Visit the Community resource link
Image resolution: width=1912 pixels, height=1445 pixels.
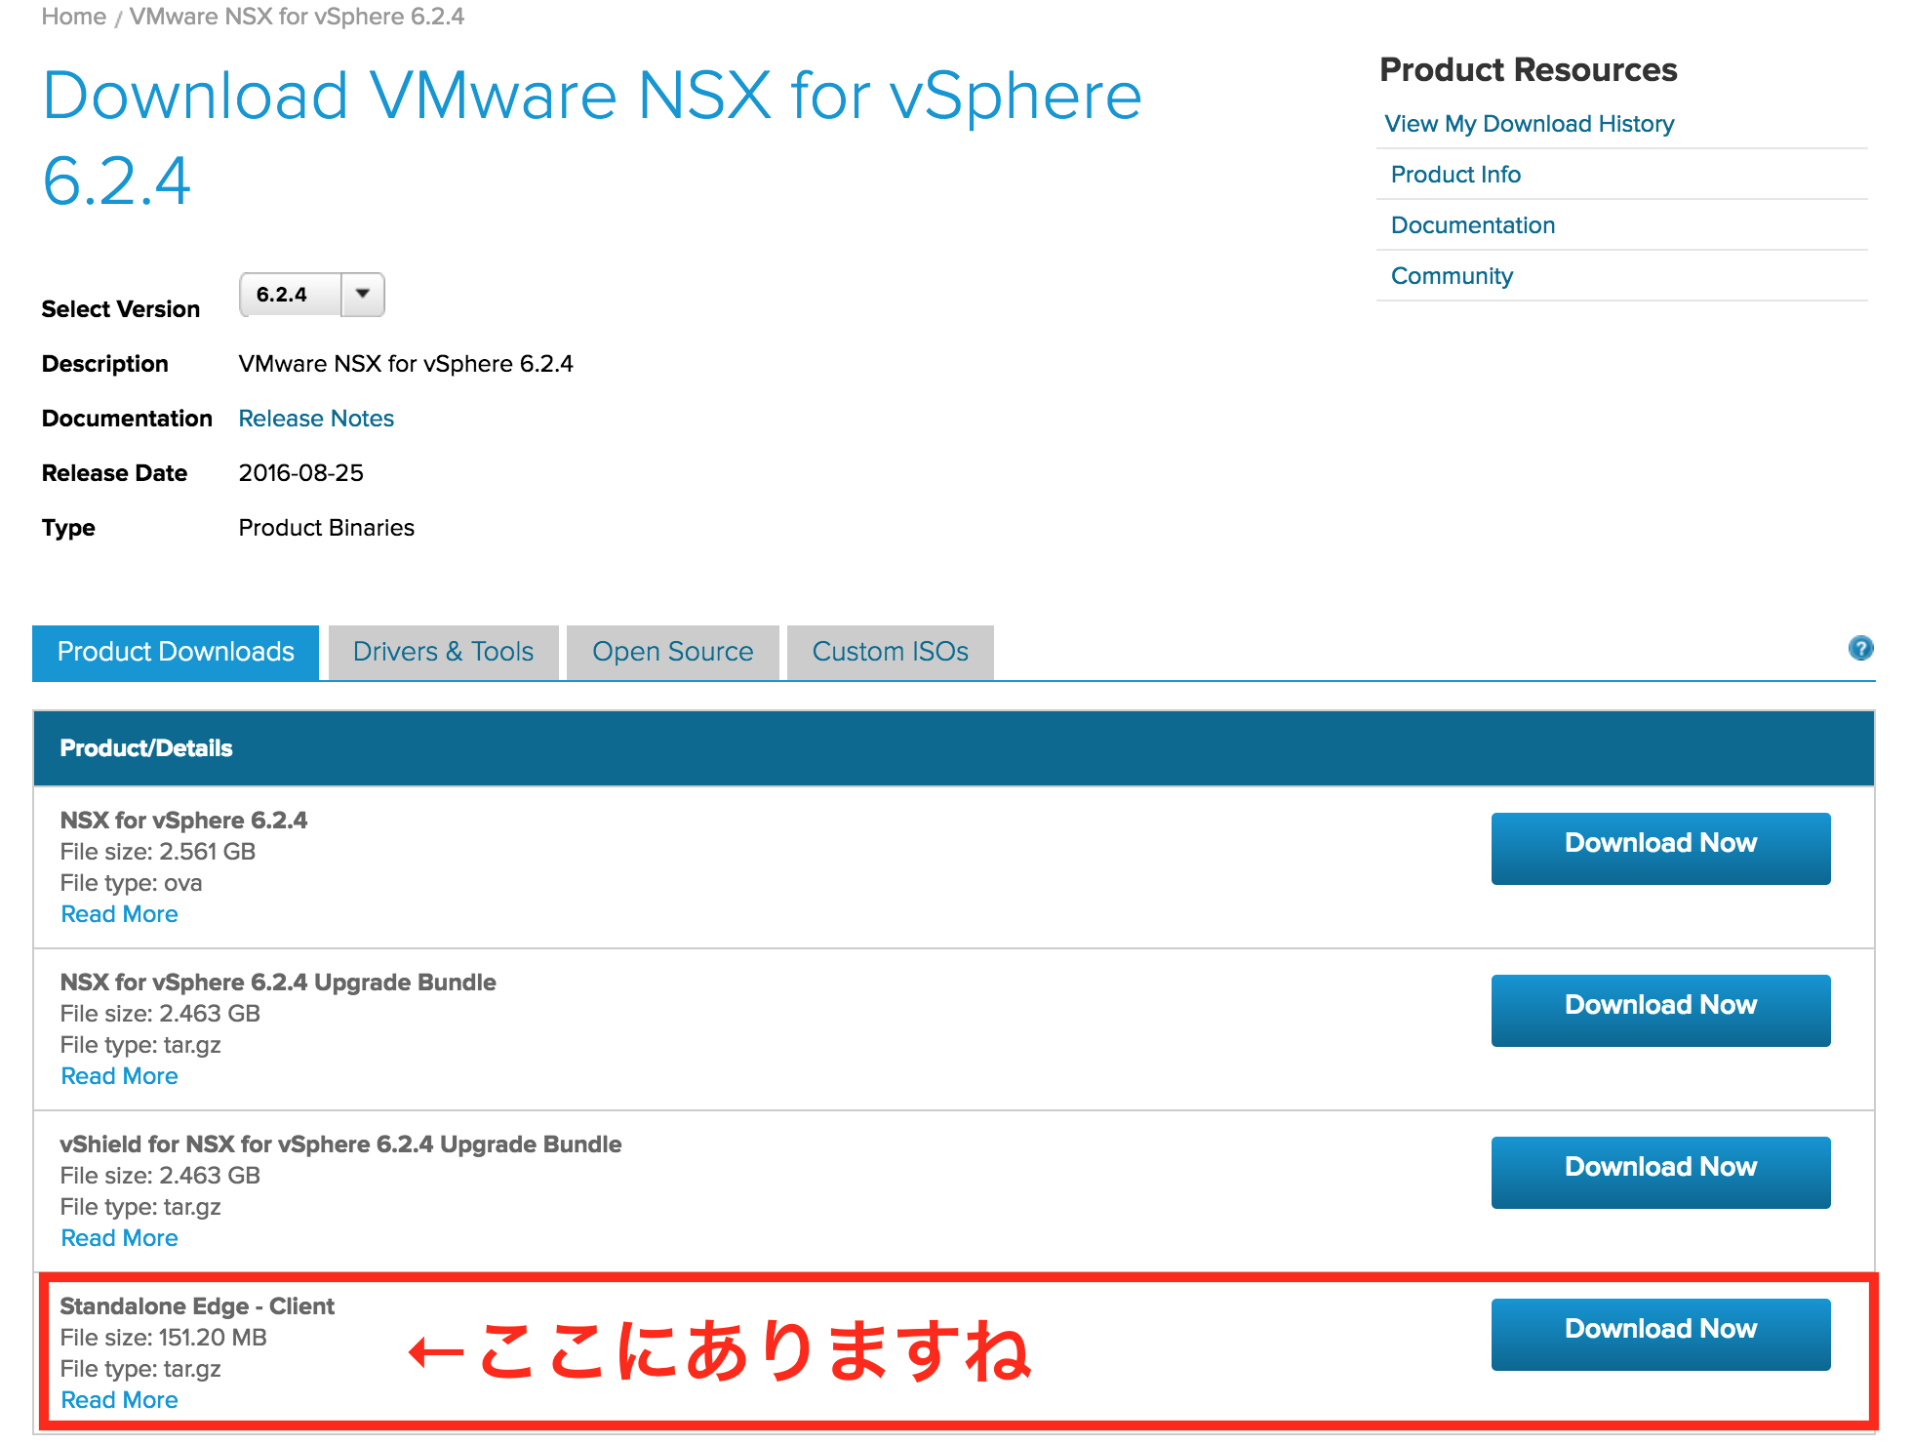coord(1452,276)
